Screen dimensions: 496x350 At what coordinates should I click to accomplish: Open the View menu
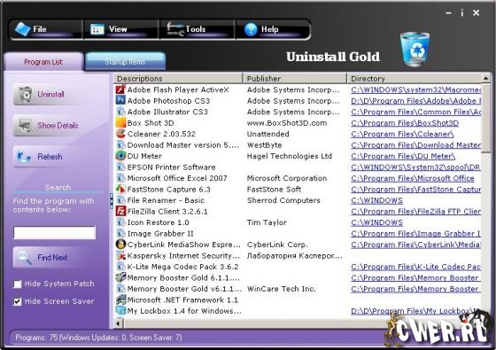[121, 30]
